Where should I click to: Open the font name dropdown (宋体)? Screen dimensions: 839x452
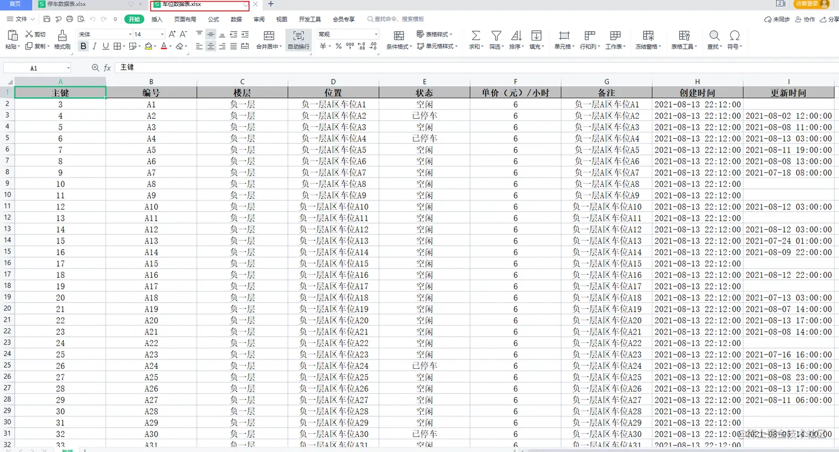click(x=131, y=34)
